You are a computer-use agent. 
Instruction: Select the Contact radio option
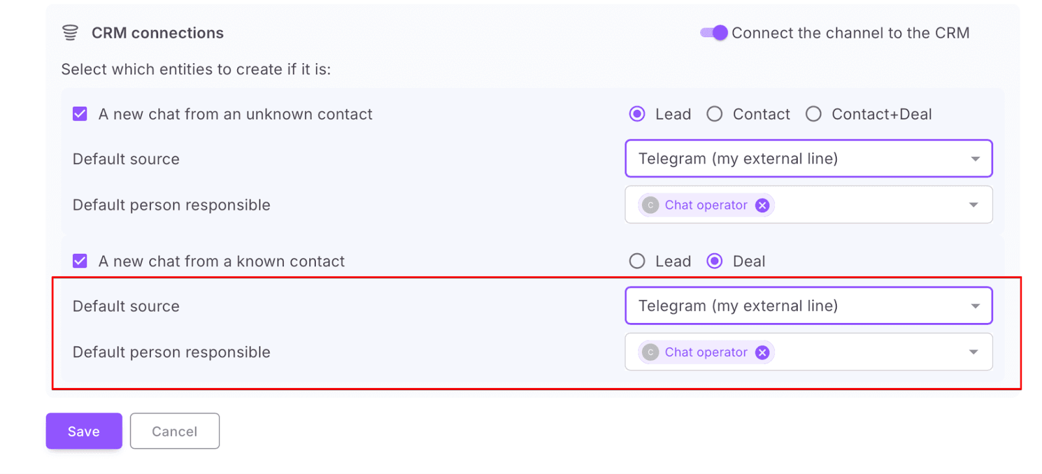(714, 115)
